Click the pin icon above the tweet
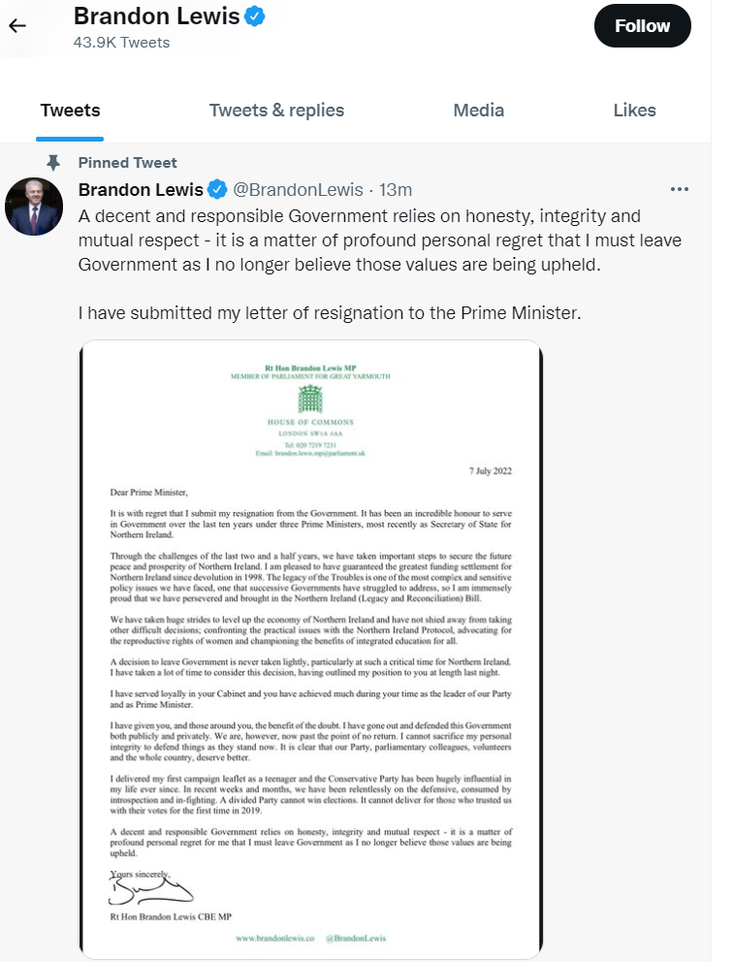733x962 pixels. [x=52, y=162]
